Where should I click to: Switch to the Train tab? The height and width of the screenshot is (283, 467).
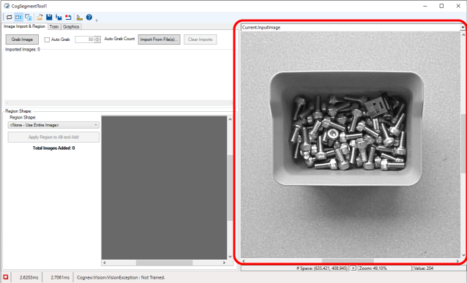coord(54,26)
